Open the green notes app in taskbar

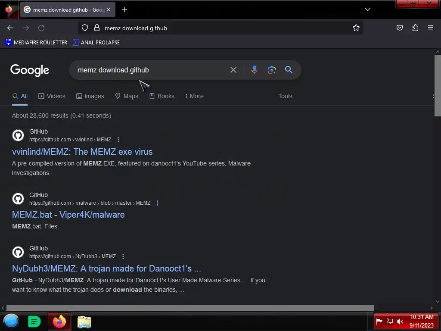tap(34, 322)
